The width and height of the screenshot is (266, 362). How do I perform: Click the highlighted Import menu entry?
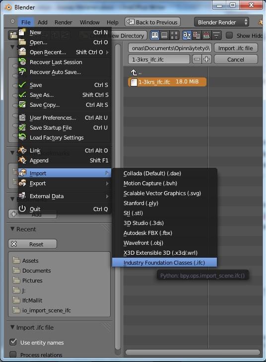click(x=65, y=173)
